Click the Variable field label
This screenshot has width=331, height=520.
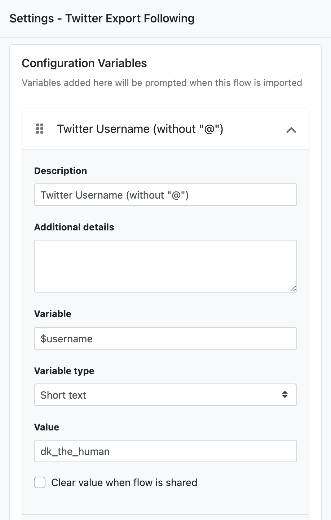[53, 314]
